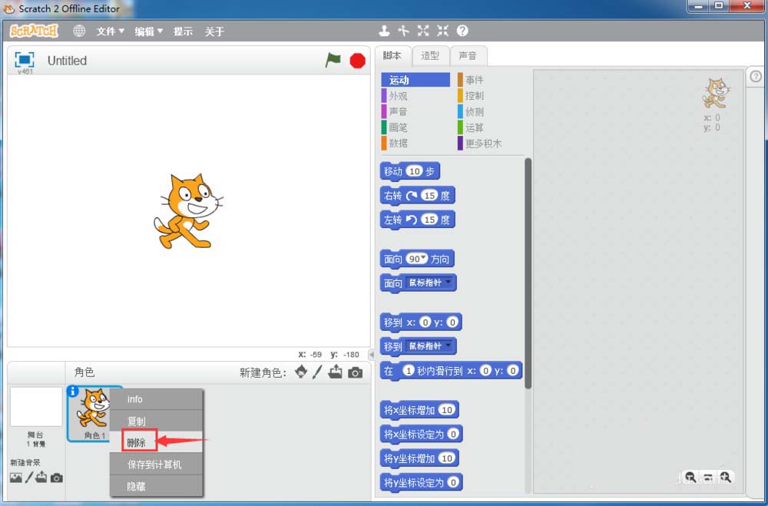Switch to the 造型 tab
The height and width of the screenshot is (506, 768).
430,56
